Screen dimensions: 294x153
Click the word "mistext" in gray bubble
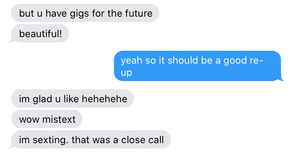click(59, 119)
